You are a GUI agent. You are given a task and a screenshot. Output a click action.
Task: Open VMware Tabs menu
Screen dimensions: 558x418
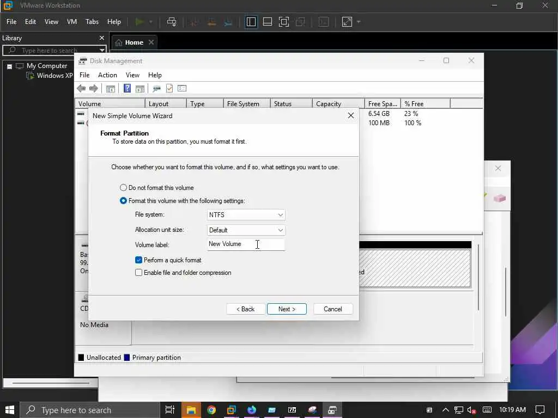point(92,22)
